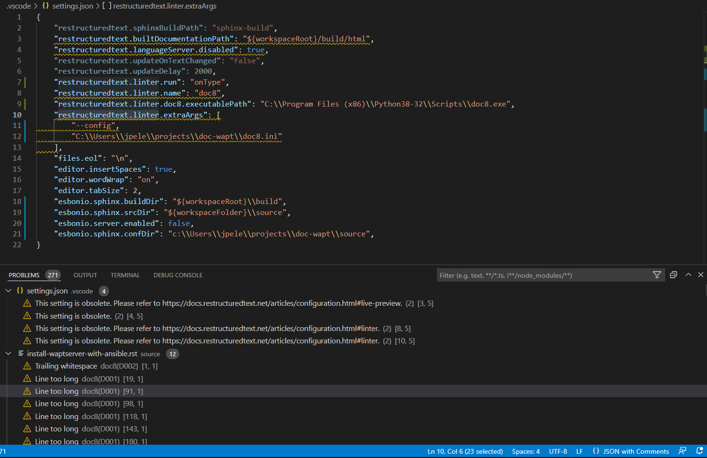707x458 pixels.
Task: Open notifications via the bell icon
Action: click(699, 451)
